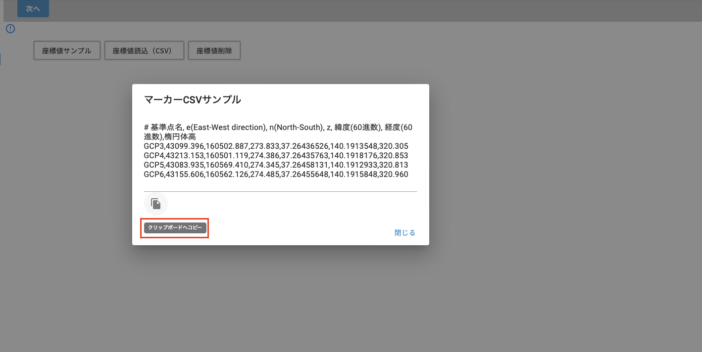Click the 次へ button
Image resolution: width=702 pixels, height=352 pixels.
[x=33, y=9]
